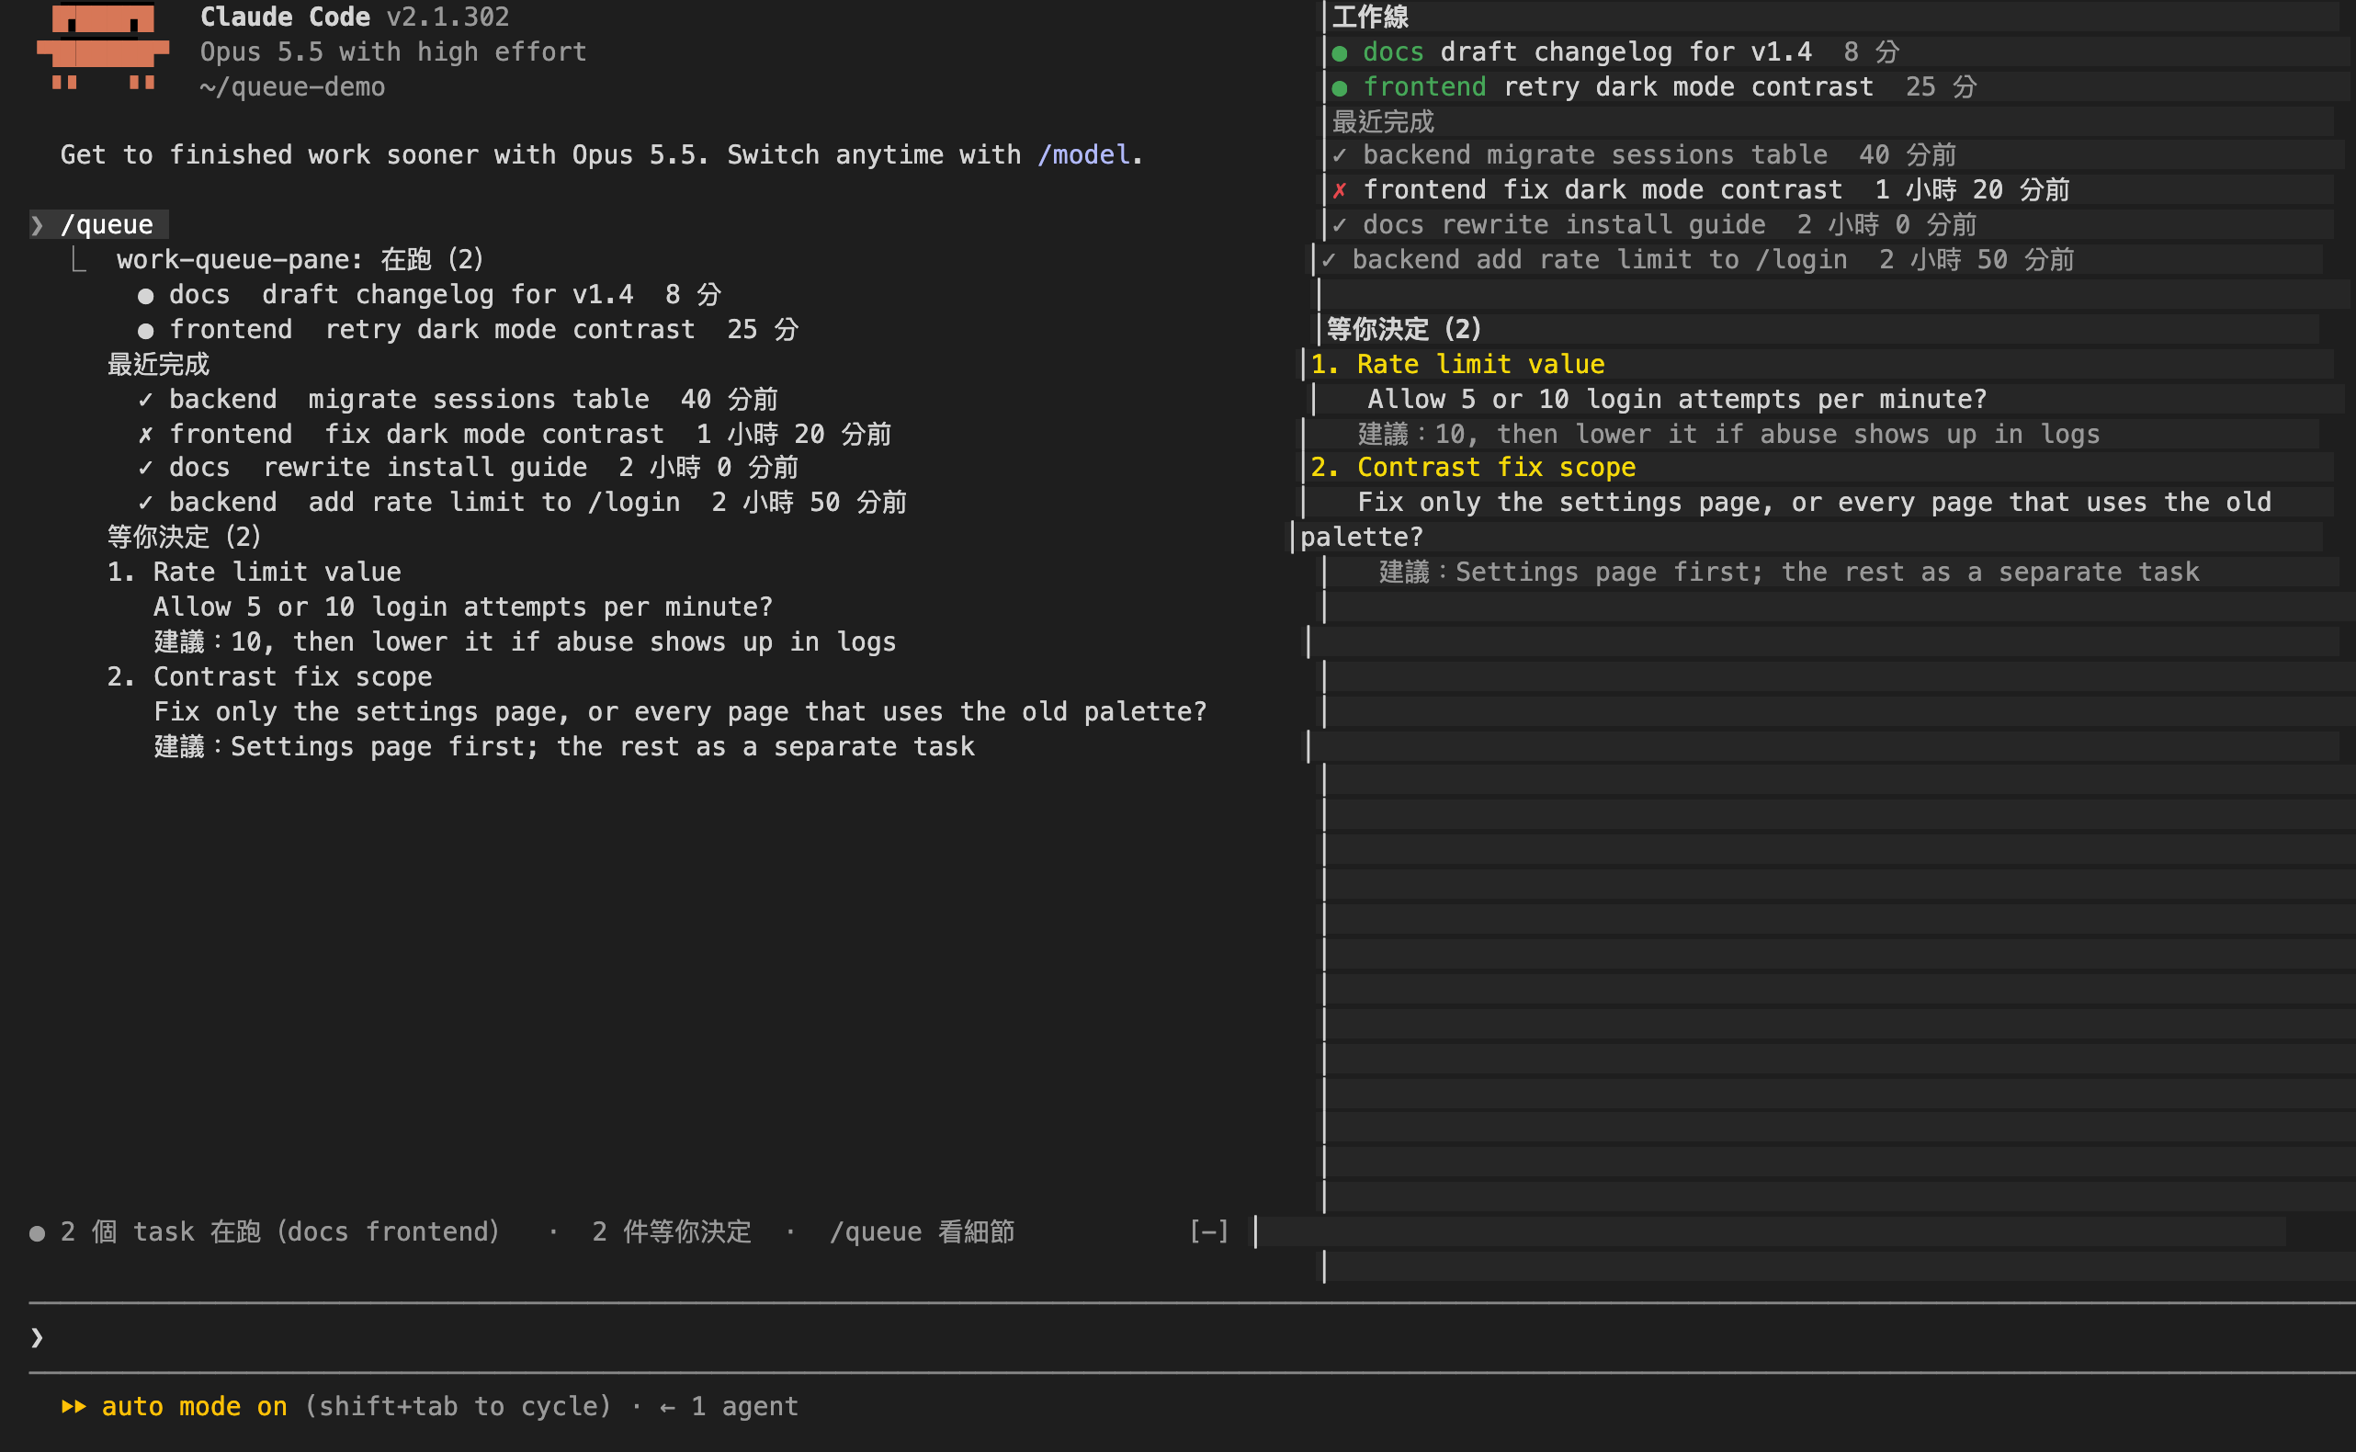Click the checkmark beside backend add rate limit in side pane

point(1329,259)
